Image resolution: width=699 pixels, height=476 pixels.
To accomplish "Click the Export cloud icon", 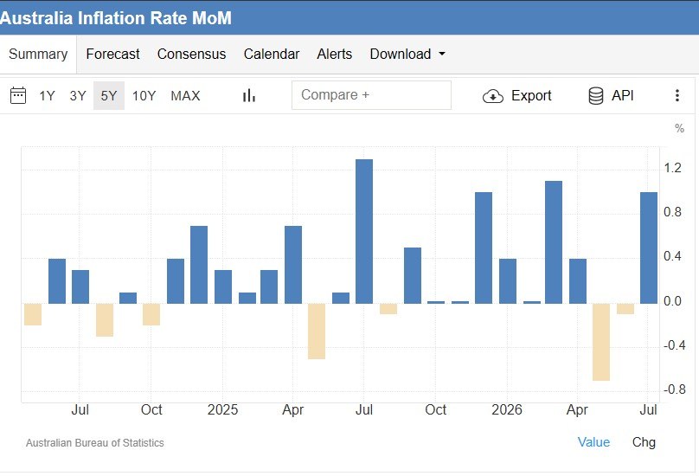I will coord(493,96).
